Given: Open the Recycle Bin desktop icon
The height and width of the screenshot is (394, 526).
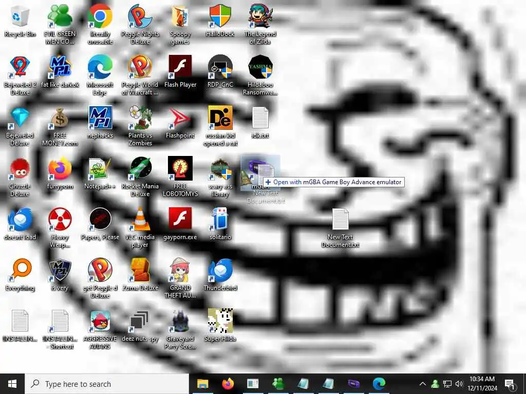Looking at the screenshot, I should click(x=20, y=17).
